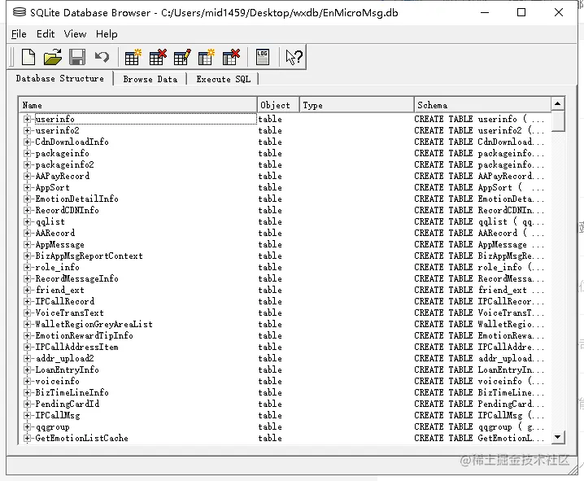The image size is (584, 481).
Task: Select the EmotionDetailInfo row
Action: coord(285,199)
